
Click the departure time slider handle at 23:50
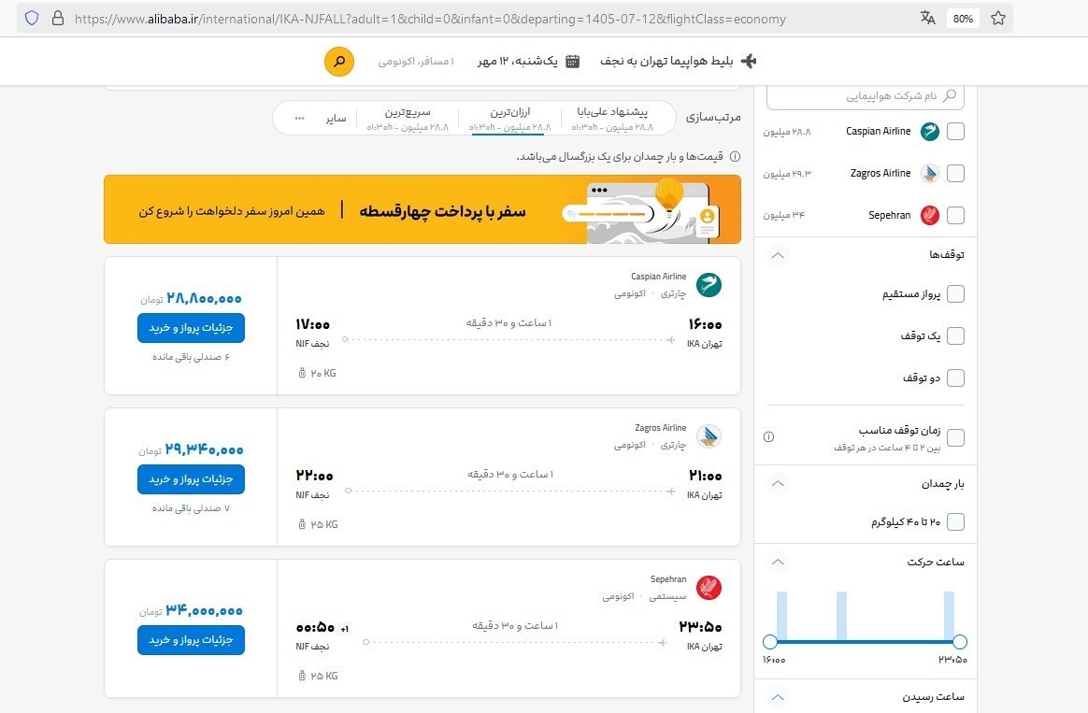pyautogui.click(x=960, y=642)
